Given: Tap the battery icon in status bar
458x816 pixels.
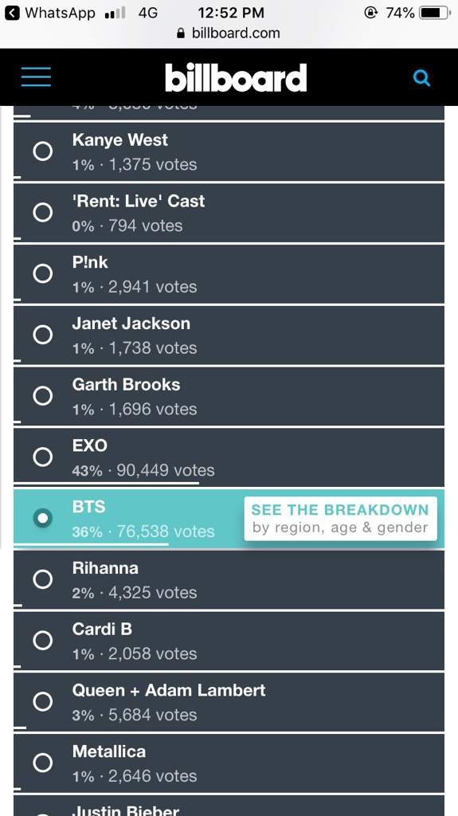Looking at the screenshot, I should tap(435, 13).
